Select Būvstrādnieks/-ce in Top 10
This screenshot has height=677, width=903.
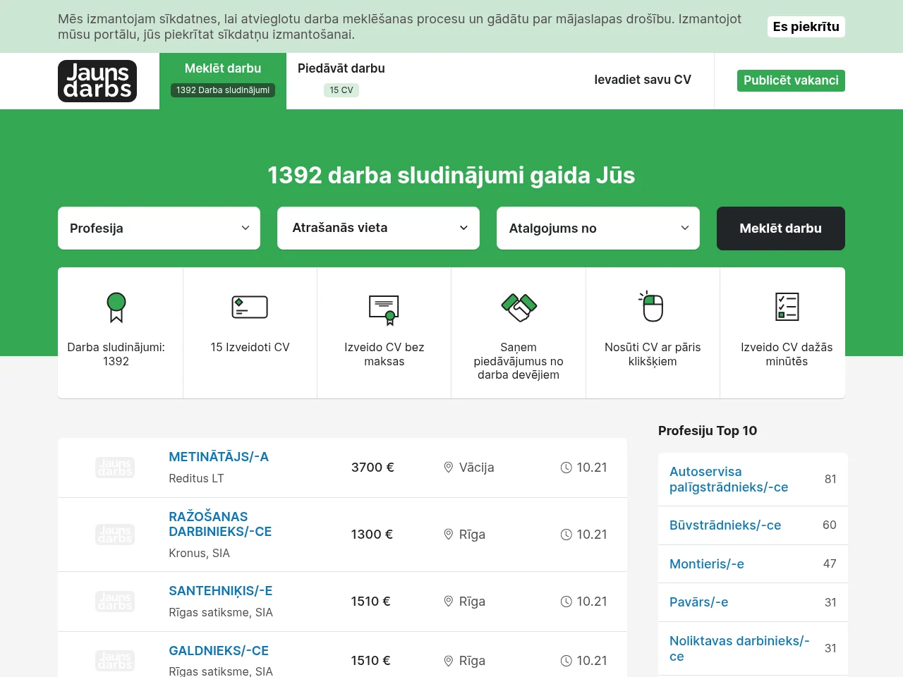725,525
